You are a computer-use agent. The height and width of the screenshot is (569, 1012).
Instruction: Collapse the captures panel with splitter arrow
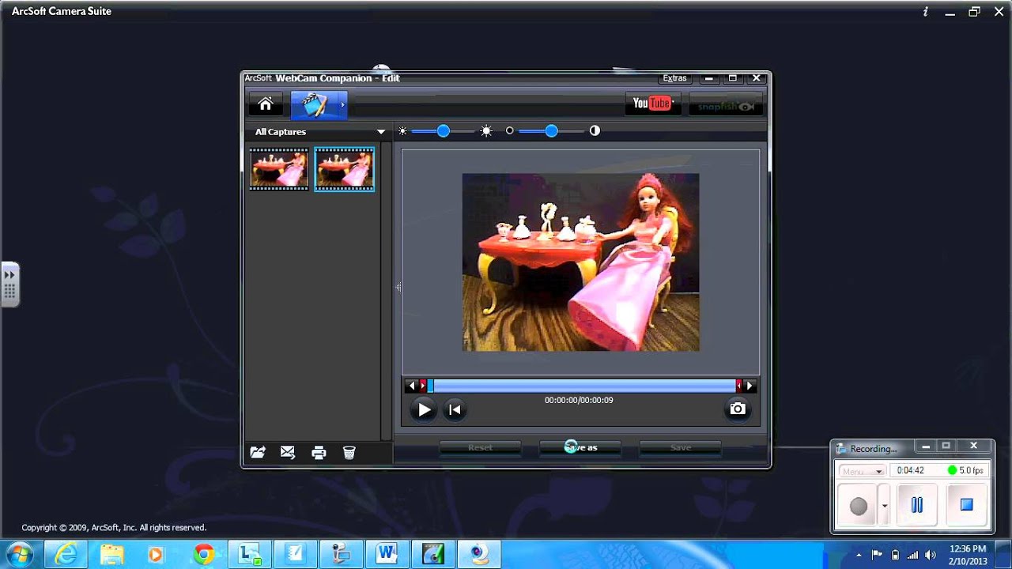398,288
